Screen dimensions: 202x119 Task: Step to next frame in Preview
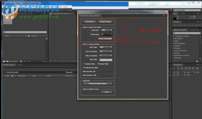click(185, 25)
